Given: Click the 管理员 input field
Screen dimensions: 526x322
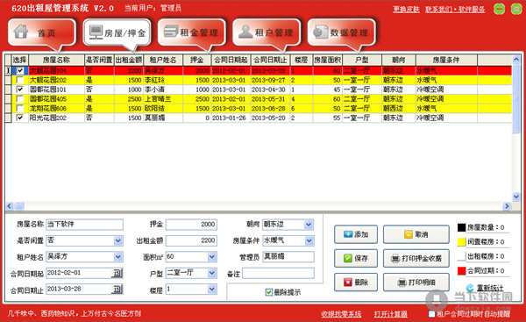Looking at the screenshot, I should (288, 257).
